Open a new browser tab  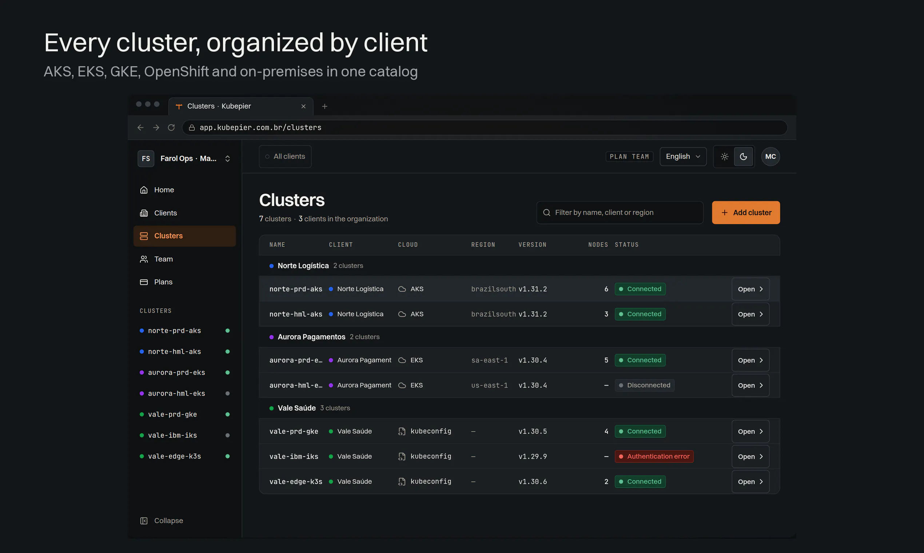tap(324, 106)
